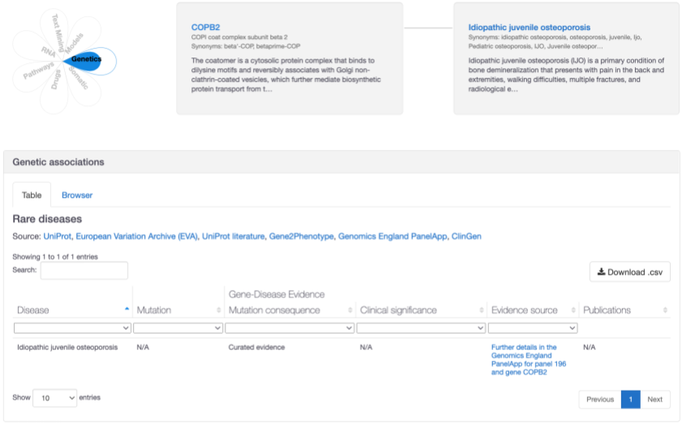Select the 'Curated evidence' table cell
The height and width of the screenshot is (423, 682).
pyautogui.click(x=256, y=348)
